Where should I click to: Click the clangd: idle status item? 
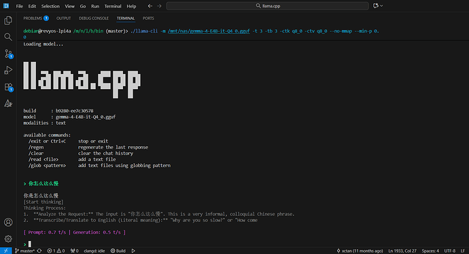click(94, 251)
